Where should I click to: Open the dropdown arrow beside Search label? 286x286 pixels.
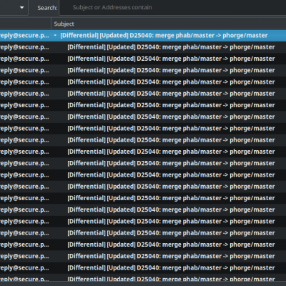pyautogui.click(x=22, y=8)
